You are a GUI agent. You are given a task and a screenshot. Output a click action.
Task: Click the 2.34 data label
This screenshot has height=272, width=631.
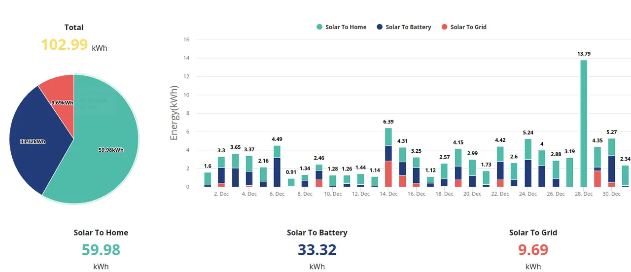click(x=625, y=159)
